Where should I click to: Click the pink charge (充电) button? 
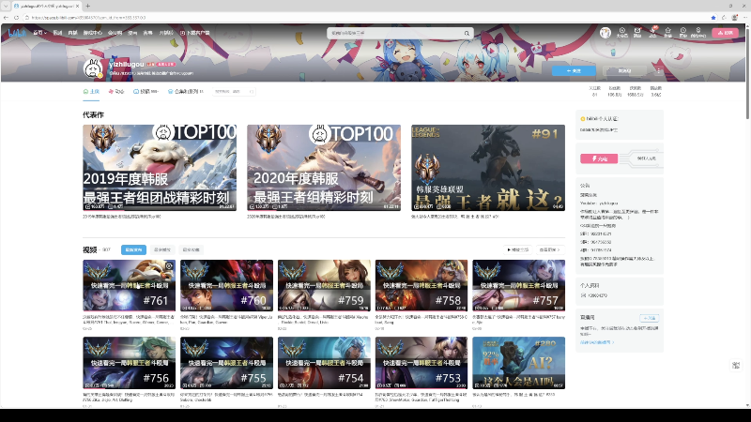point(599,158)
